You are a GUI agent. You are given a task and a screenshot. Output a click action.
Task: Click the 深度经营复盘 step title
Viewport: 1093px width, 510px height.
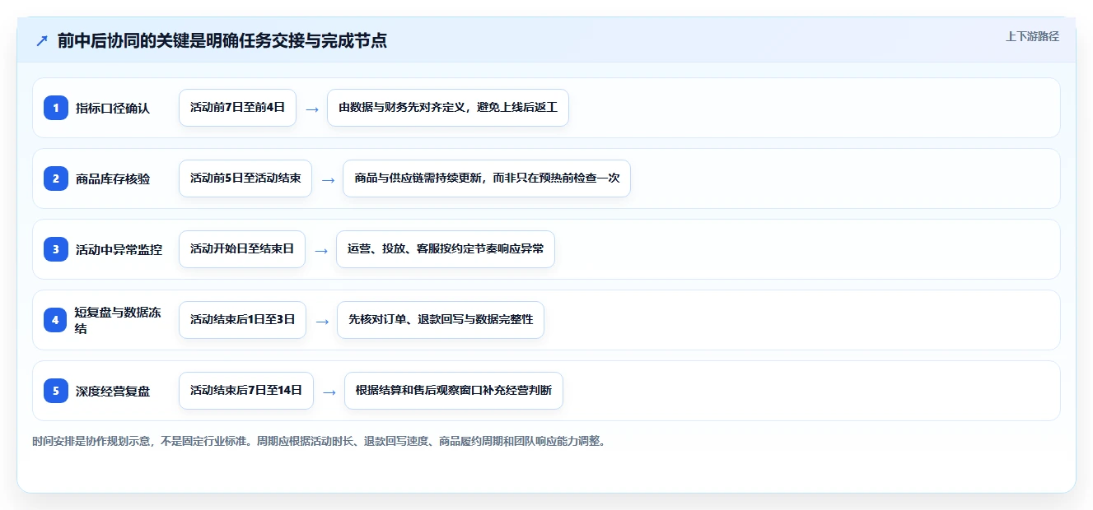pos(113,391)
